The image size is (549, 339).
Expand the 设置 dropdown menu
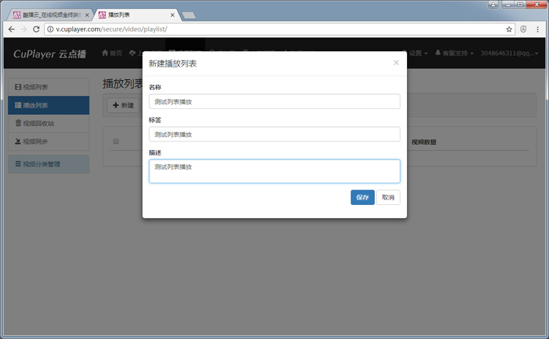(416, 53)
